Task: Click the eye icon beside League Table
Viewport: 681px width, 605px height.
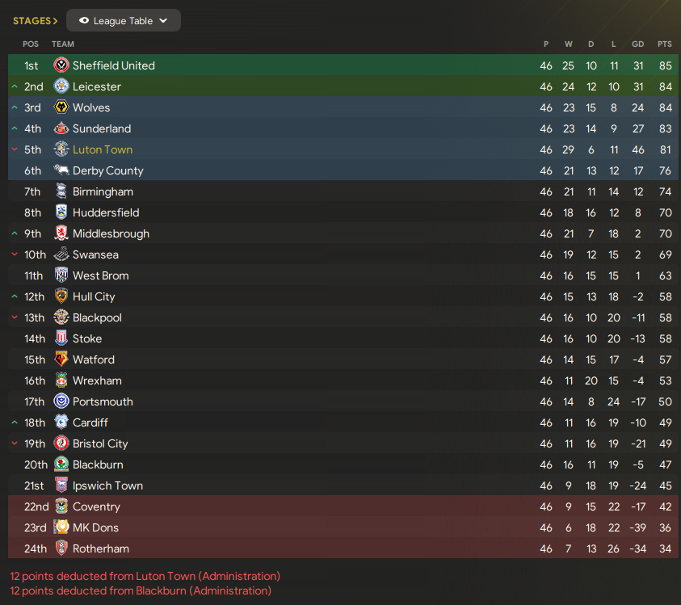Action: (x=84, y=20)
